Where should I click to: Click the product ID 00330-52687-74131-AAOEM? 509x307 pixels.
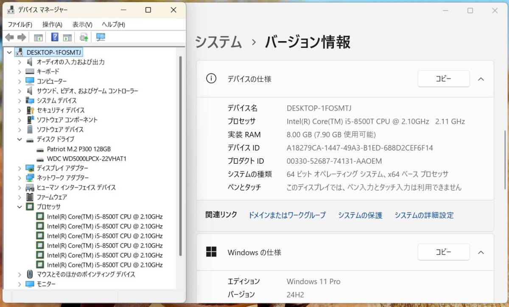coord(334,161)
